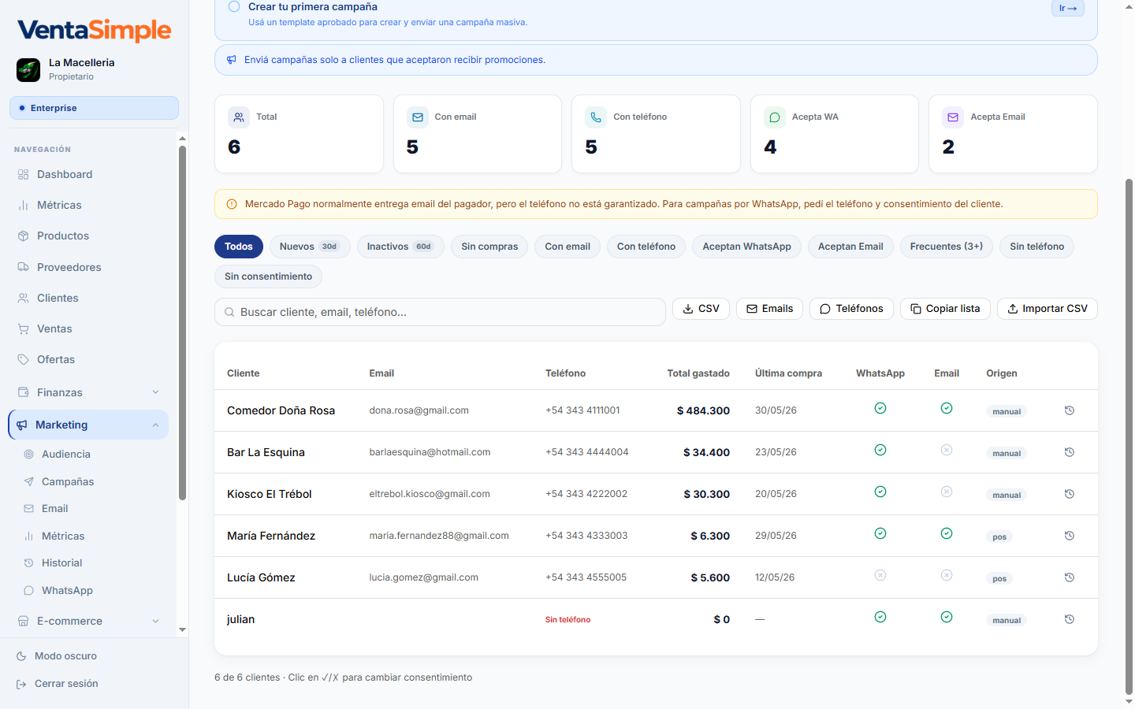Toggle Email consent for Lucía Gómez
Screen dimensions: 1135x709
click(x=947, y=575)
